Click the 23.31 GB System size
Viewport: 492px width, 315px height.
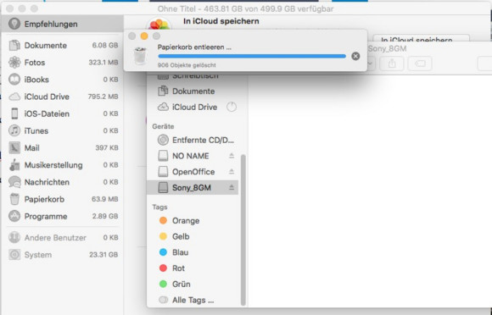click(x=103, y=255)
